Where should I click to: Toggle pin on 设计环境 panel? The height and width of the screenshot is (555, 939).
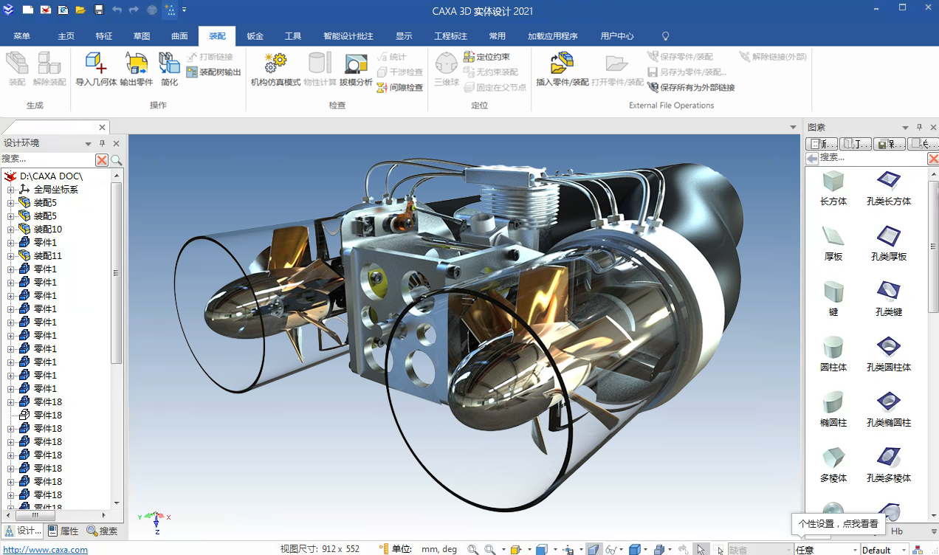pos(102,143)
